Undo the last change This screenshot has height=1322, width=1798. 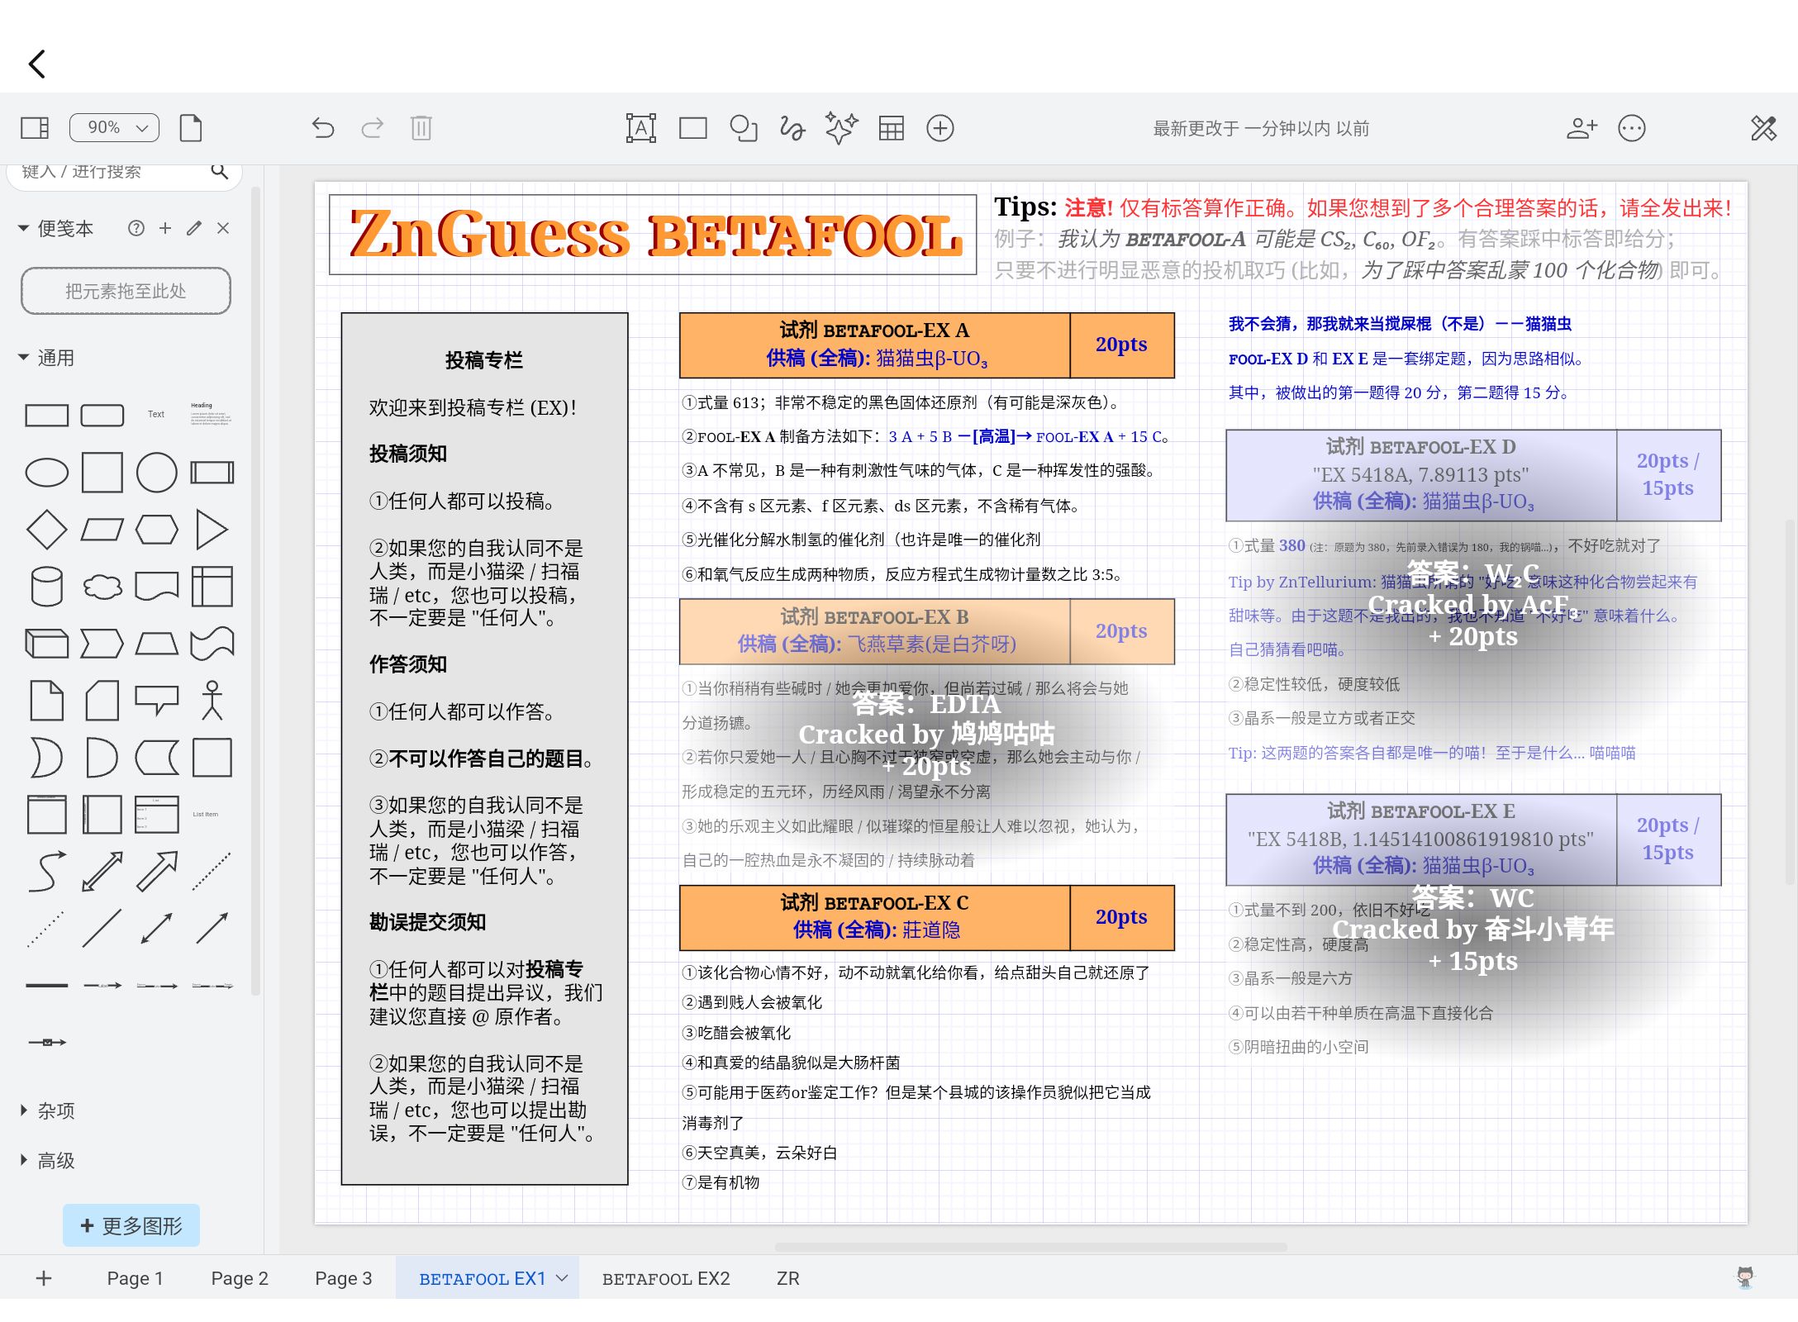pyautogui.click(x=323, y=128)
